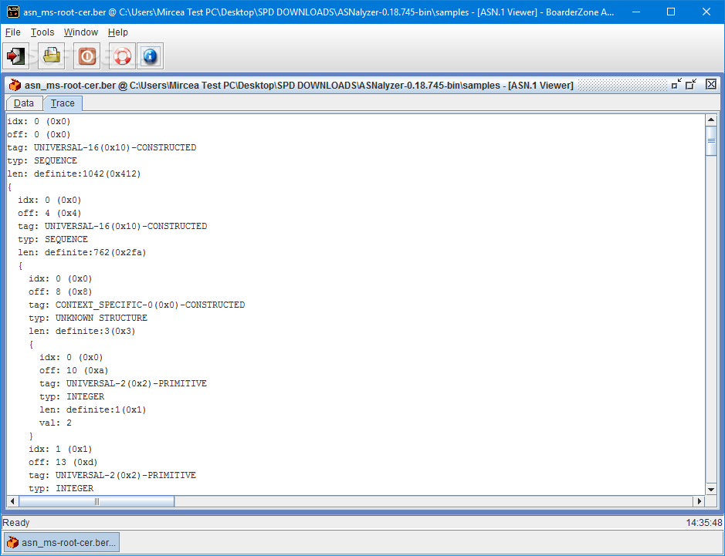Iconify the ASN.1 Viewer internal frame
This screenshot has height=556, width=725.
(676, 84)
